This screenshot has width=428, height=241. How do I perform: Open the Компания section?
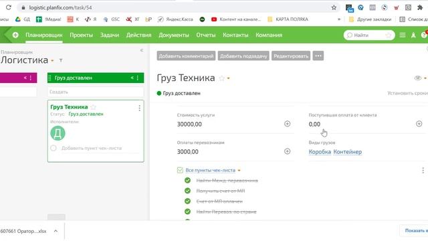tap(269, 35)
